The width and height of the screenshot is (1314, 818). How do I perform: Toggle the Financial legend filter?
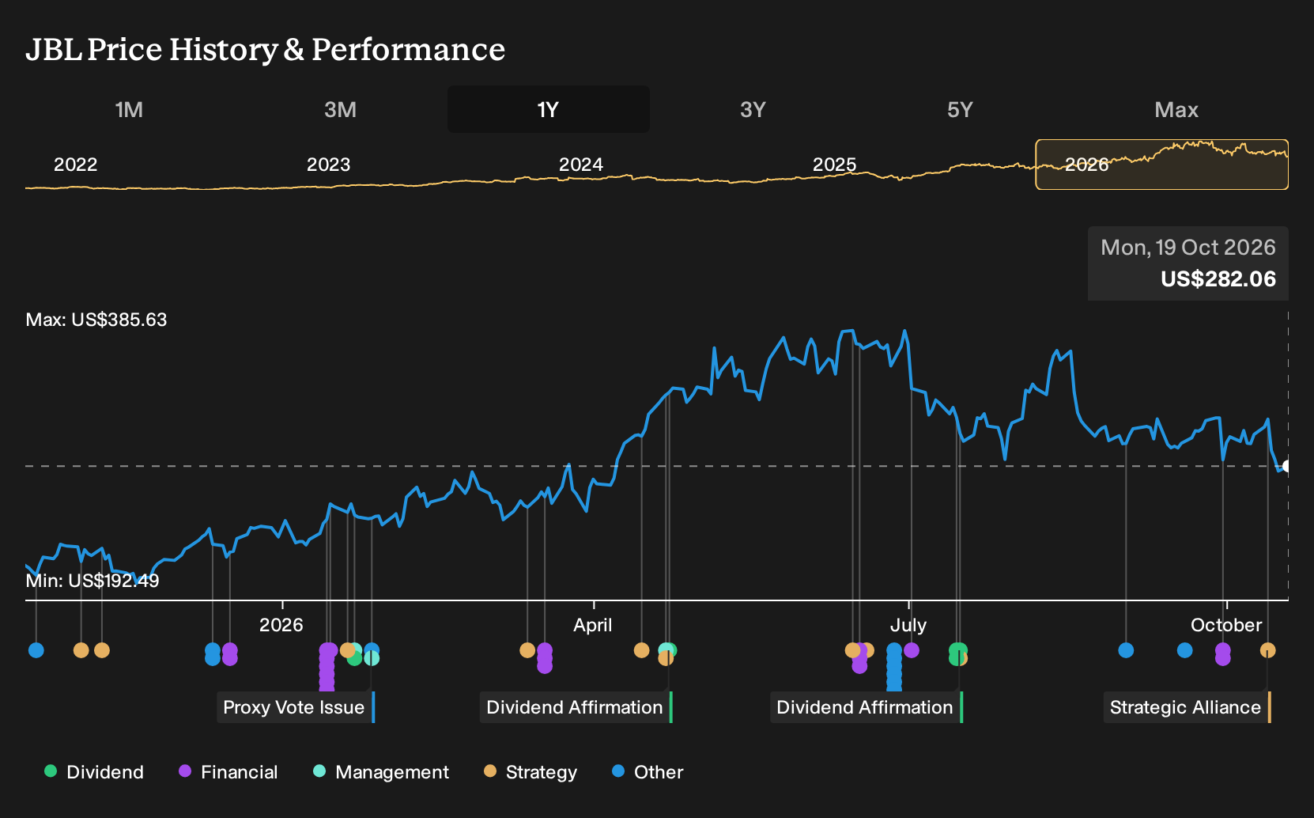(x=228, y=772)
